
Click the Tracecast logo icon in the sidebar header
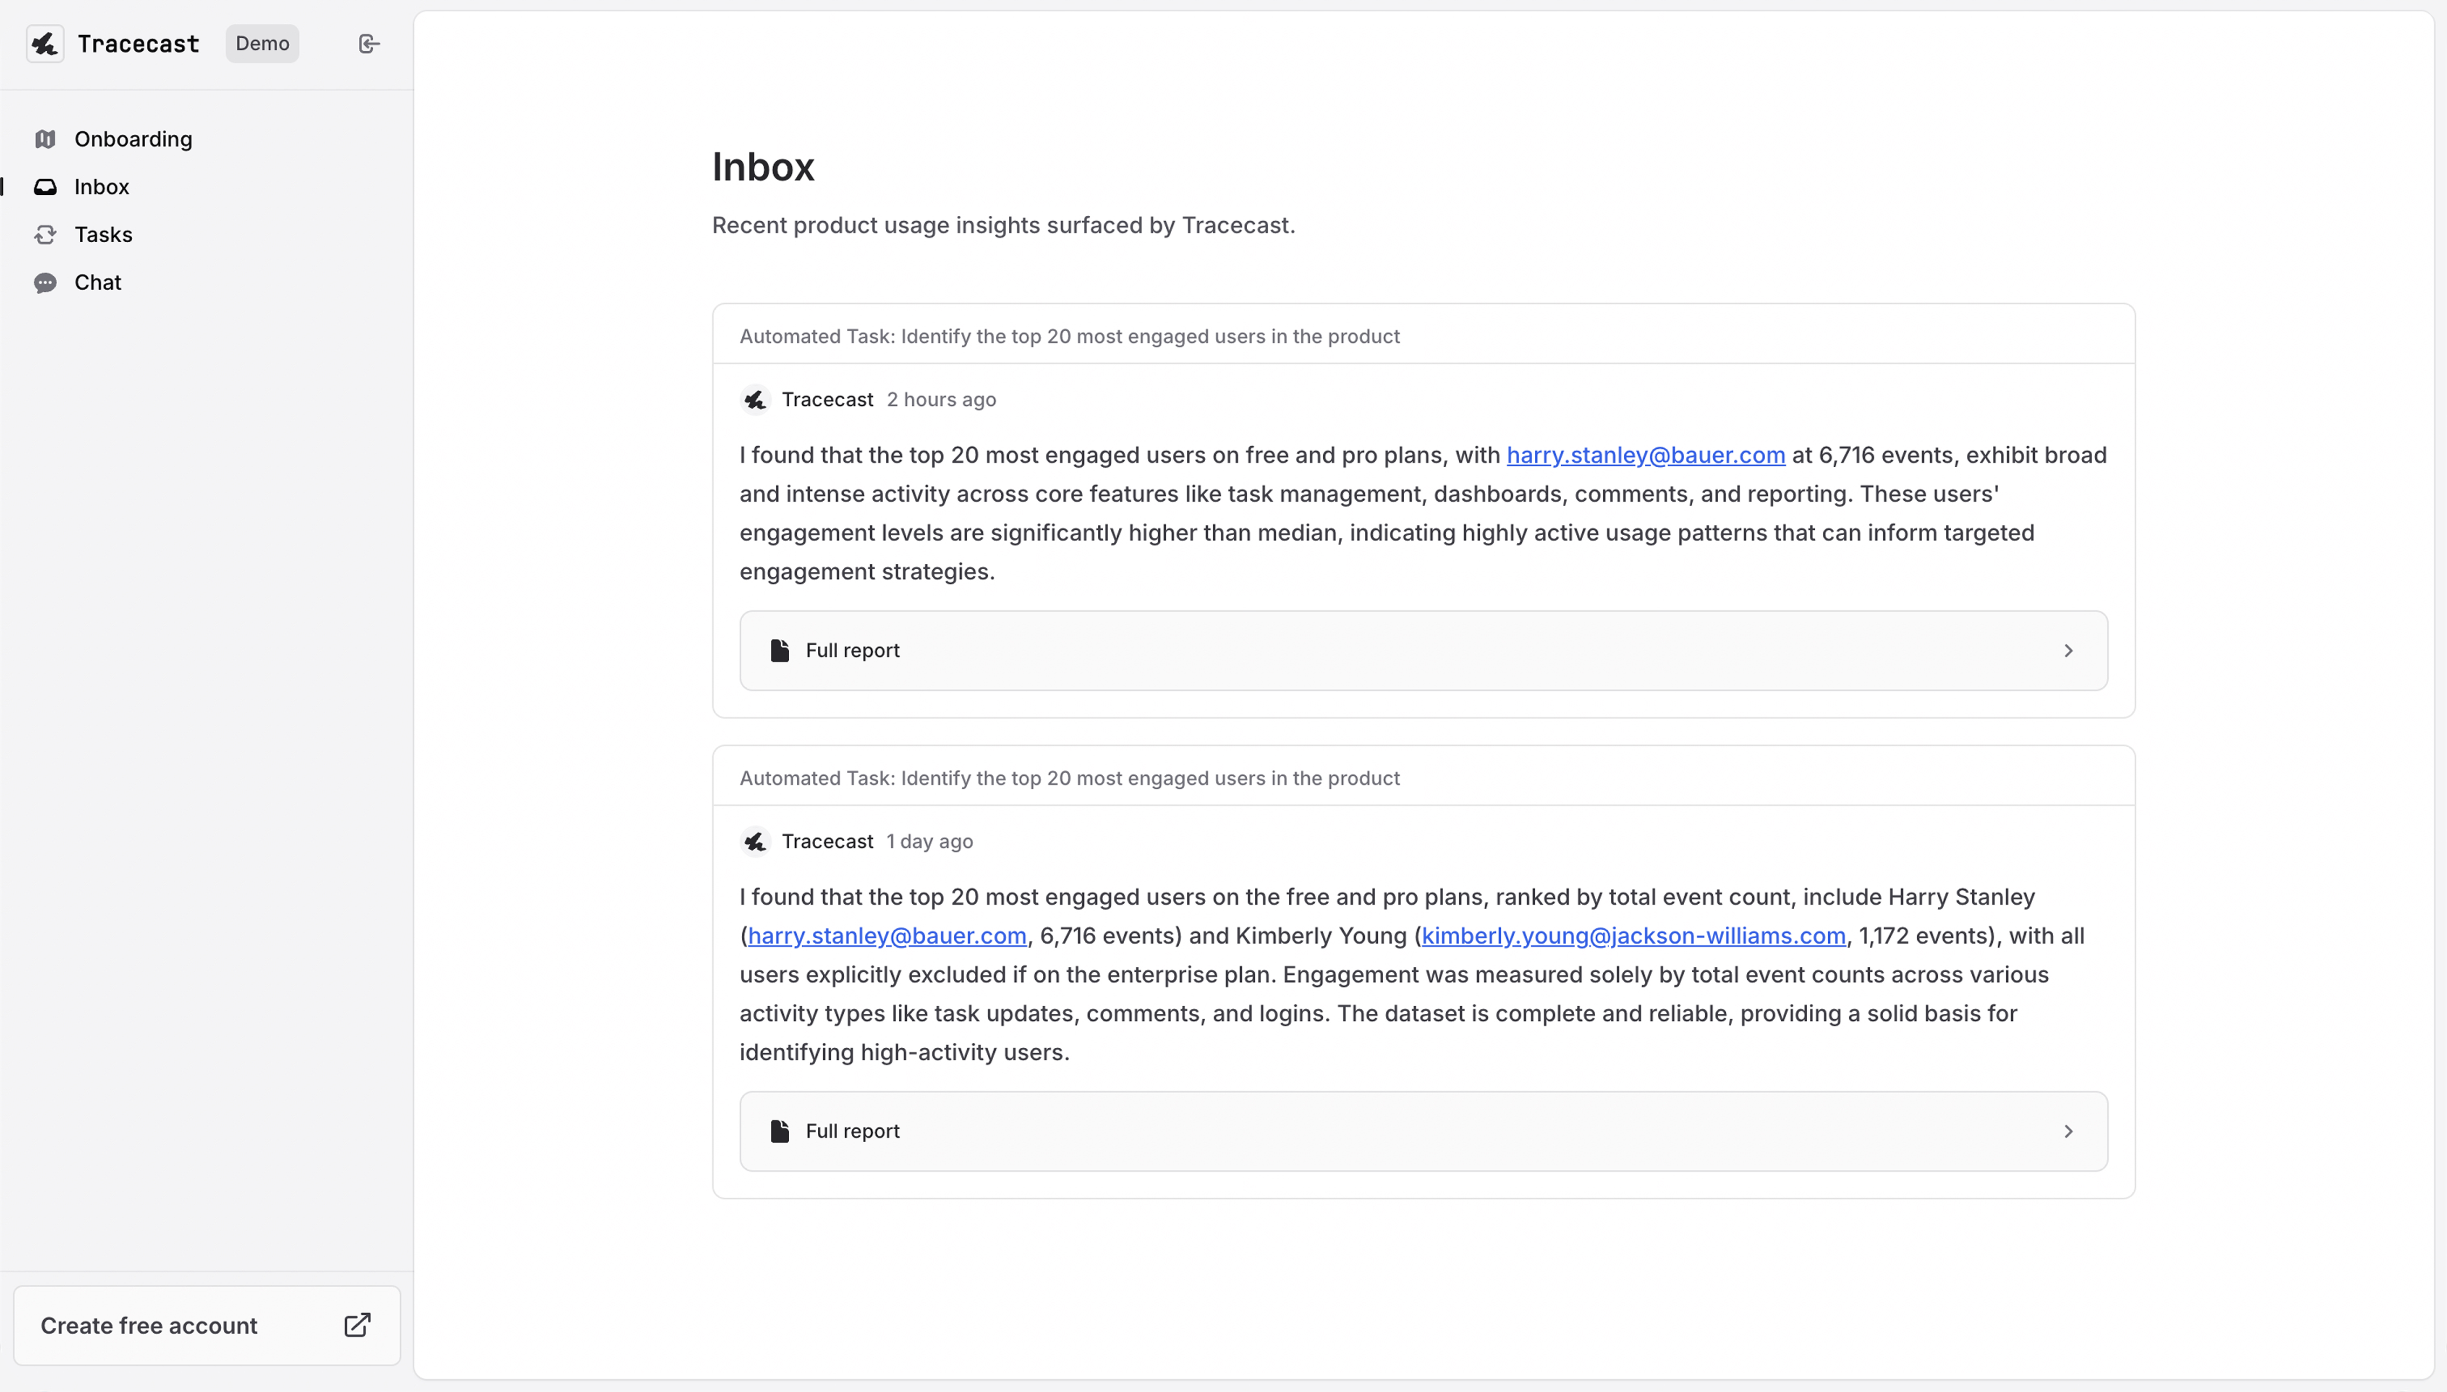coord(45,44)
